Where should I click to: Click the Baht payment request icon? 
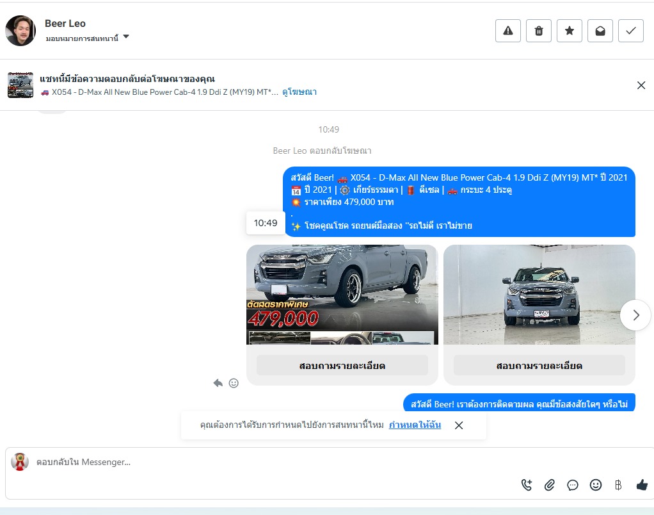pyautogui.click(x=618, y=485)
